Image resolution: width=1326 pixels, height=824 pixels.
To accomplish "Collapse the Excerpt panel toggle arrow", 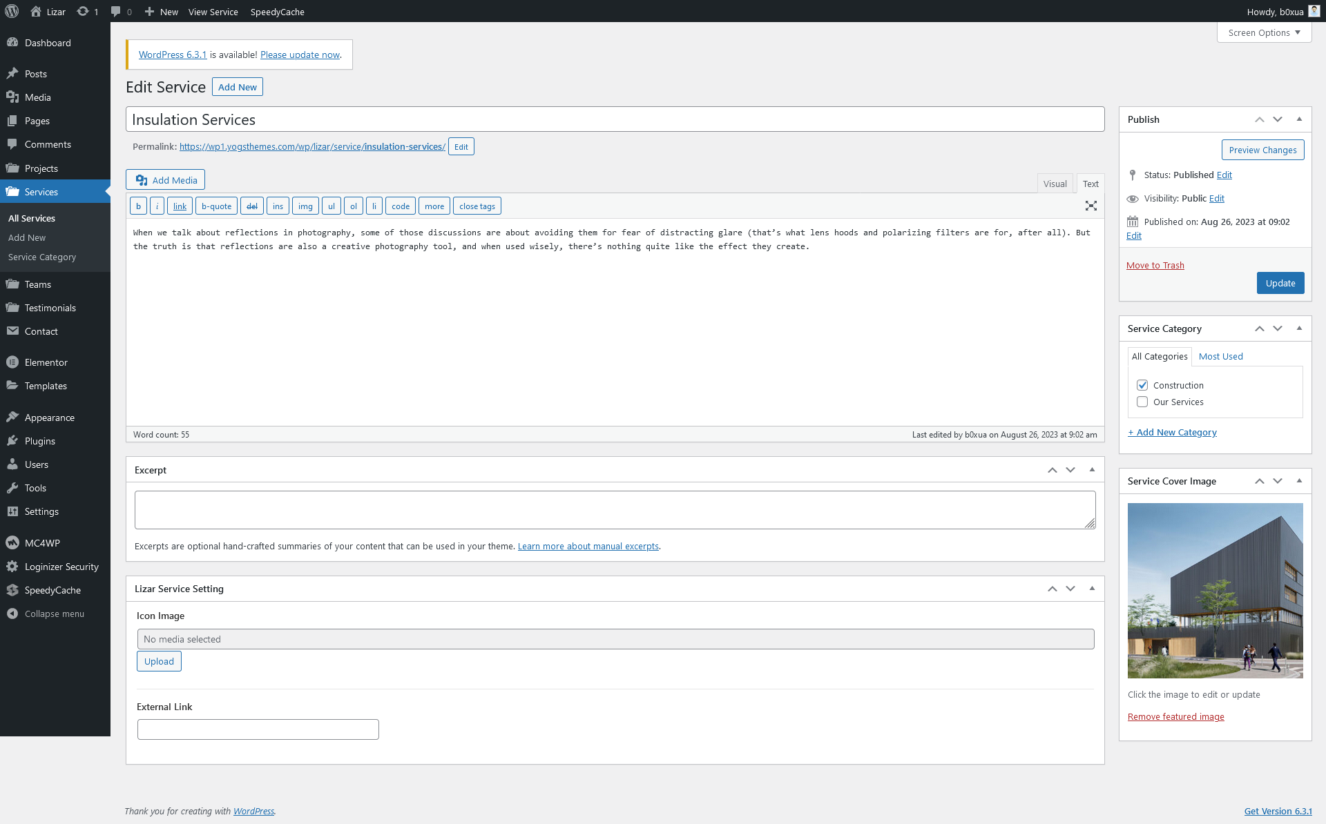I will (1092, 470).
